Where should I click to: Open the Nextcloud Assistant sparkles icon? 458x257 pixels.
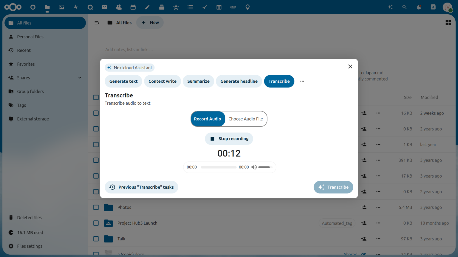390,7
